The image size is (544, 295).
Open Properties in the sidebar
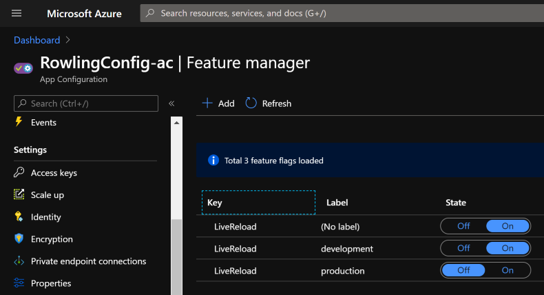[51, 283]
